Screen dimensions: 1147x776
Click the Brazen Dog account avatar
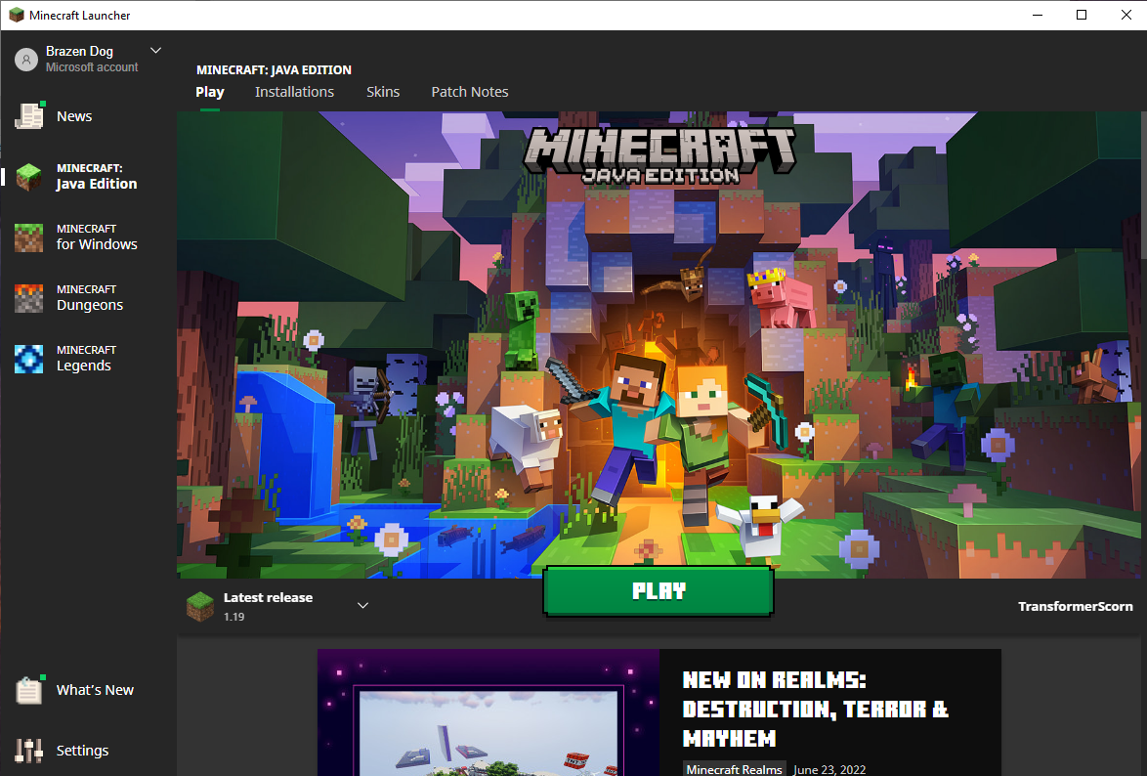click(x=26, y=60)
